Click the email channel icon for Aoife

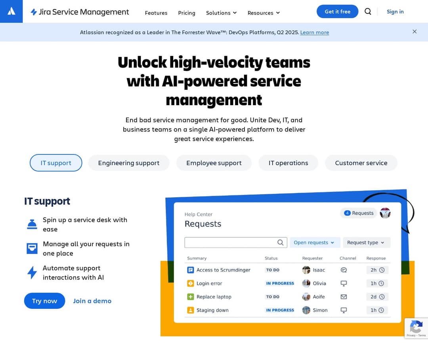tap(344, 297)
